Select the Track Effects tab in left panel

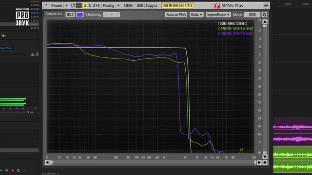(x=6, y=48)
